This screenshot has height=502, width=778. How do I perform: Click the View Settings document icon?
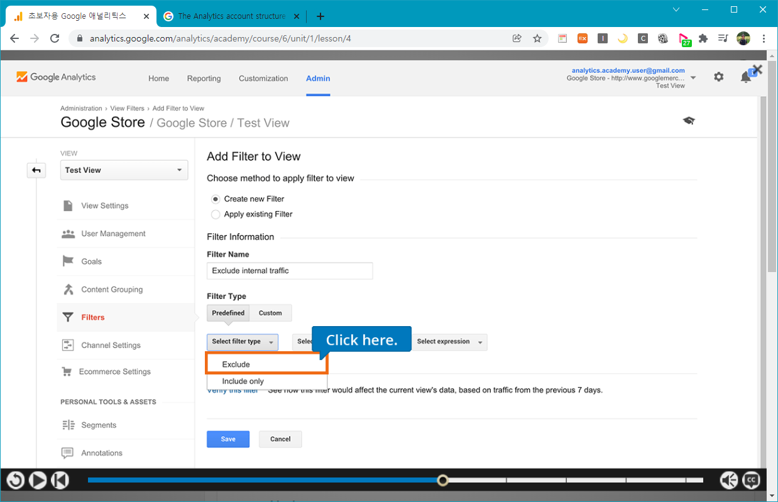tap(68, 205)
